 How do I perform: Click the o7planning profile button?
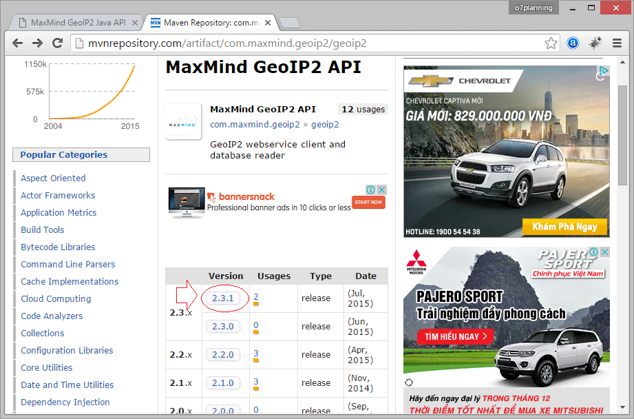[533, 8]
